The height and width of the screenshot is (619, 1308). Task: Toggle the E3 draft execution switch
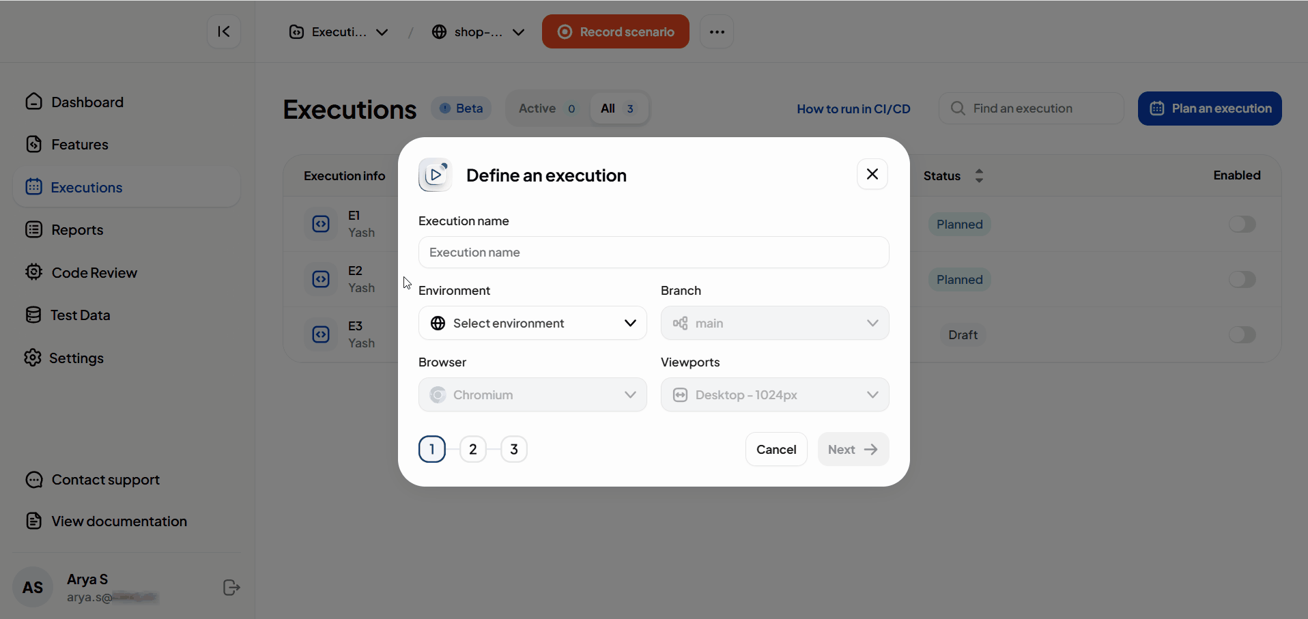(1242, 335)
